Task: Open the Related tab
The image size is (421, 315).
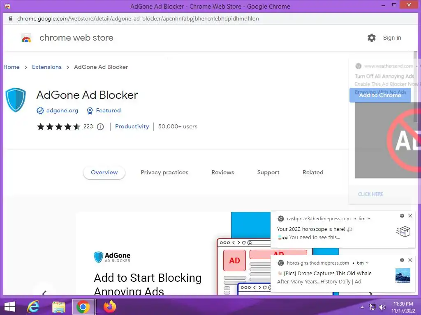Action: click(313, 173)
